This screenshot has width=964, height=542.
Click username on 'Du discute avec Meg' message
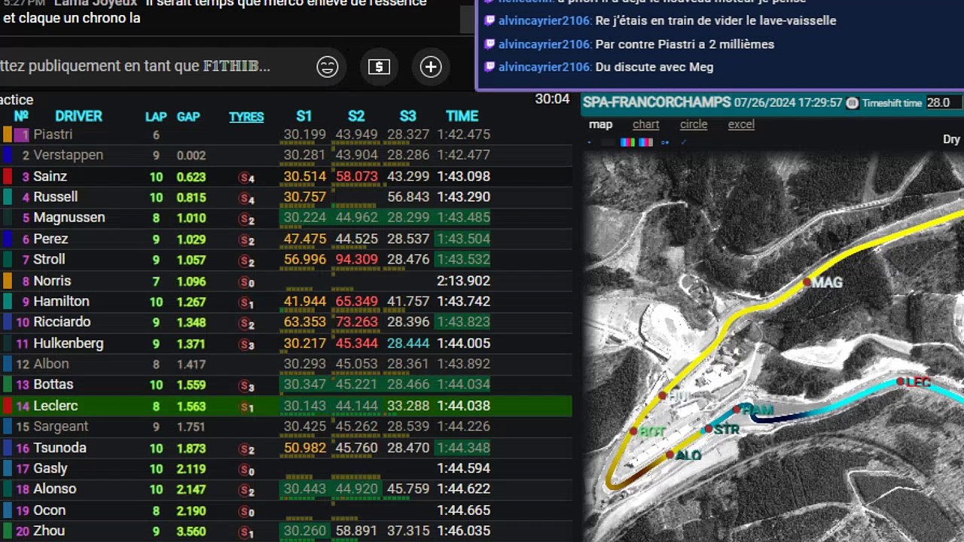545,67
